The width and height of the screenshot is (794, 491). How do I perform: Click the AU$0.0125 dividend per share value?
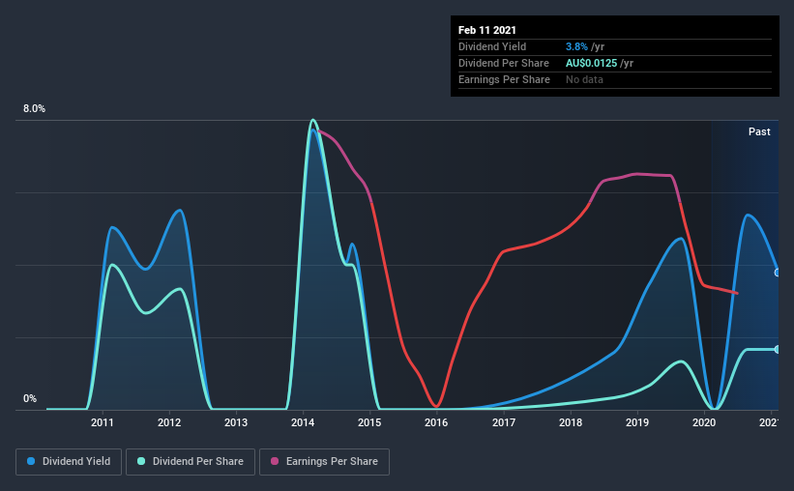(592, 63)
